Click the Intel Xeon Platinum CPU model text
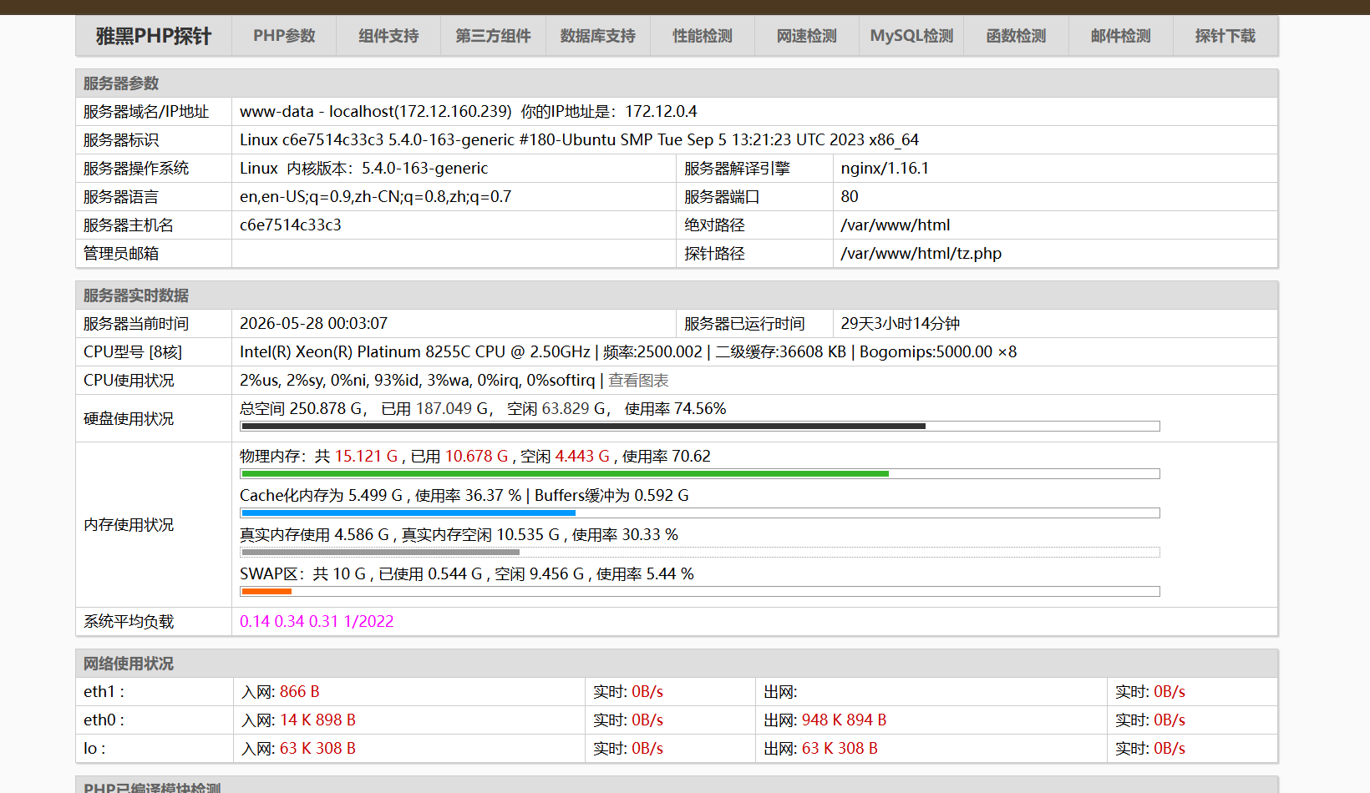The height and width of the screenshot is (793, 1370). pos(628,351)
